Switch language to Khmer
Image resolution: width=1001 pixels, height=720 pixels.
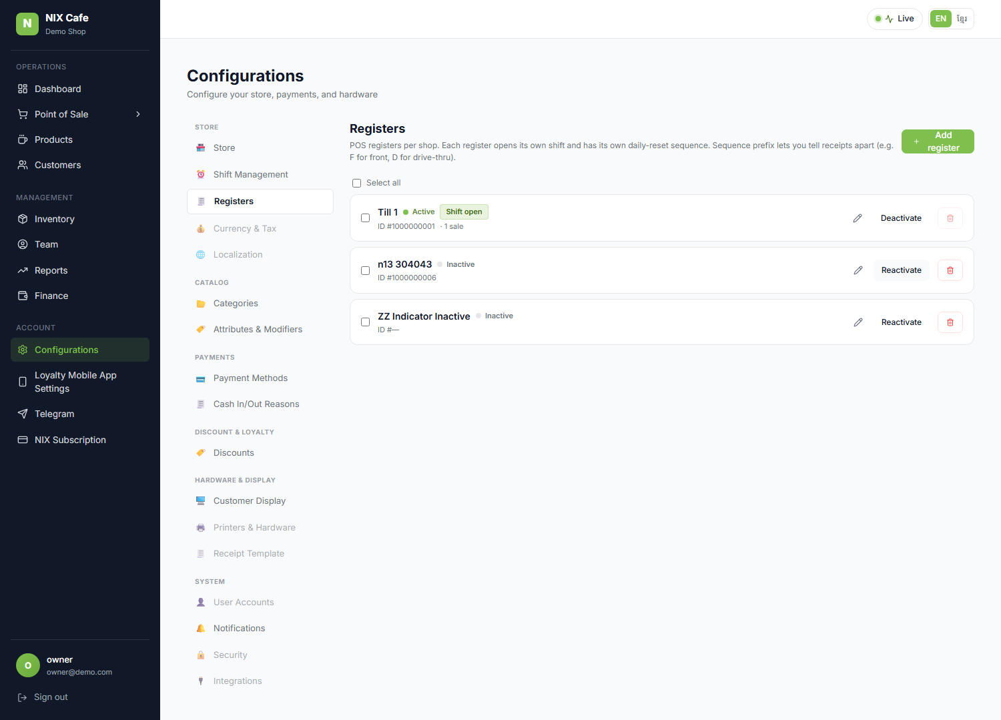coord(962,19)
